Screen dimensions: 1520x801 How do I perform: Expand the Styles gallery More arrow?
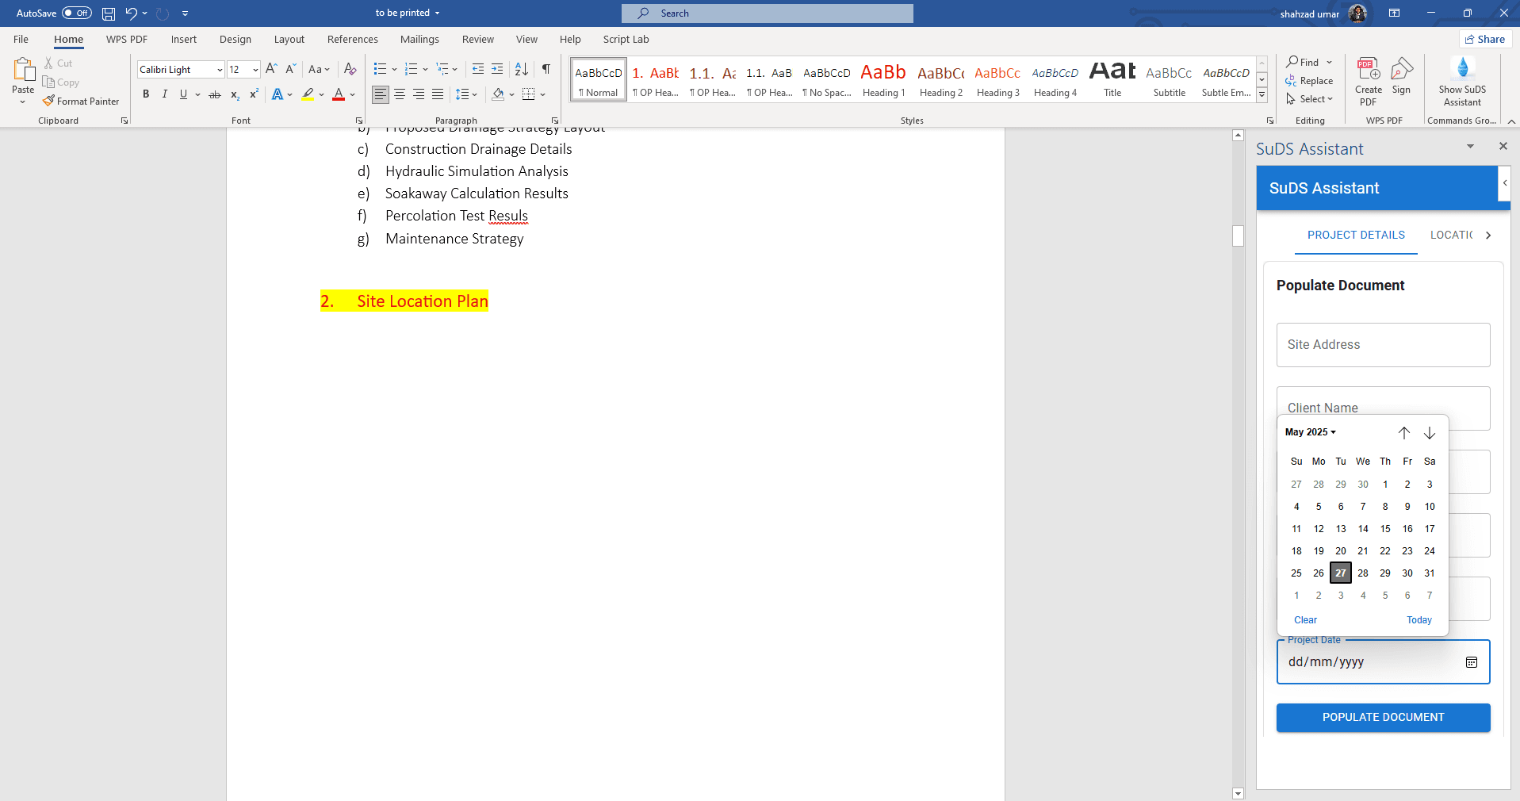1262,96
